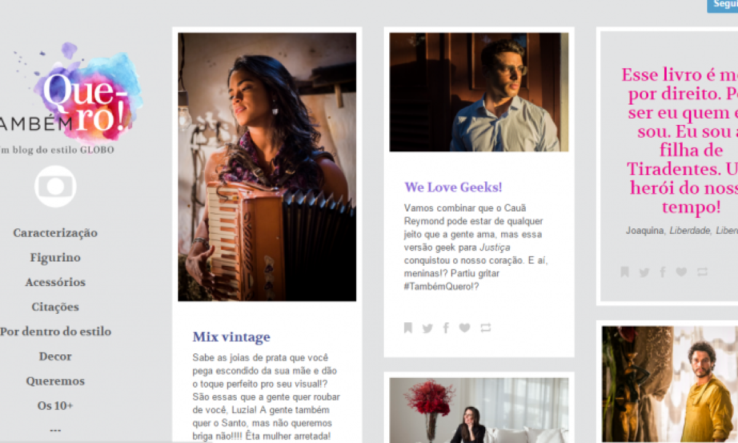
Task: Share We Love Geeks! post on Facebook
Action: 446,328
